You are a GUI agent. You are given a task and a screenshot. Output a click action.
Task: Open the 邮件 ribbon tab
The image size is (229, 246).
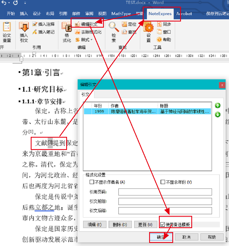[76, 14]
